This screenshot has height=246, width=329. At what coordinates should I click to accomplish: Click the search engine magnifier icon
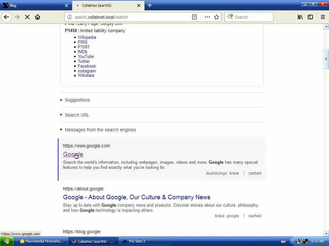click(230, 17)
